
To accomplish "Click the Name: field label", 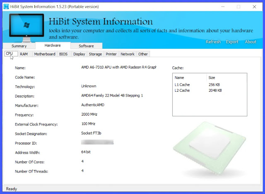I will pyautogui.click(x=20, y=68).
